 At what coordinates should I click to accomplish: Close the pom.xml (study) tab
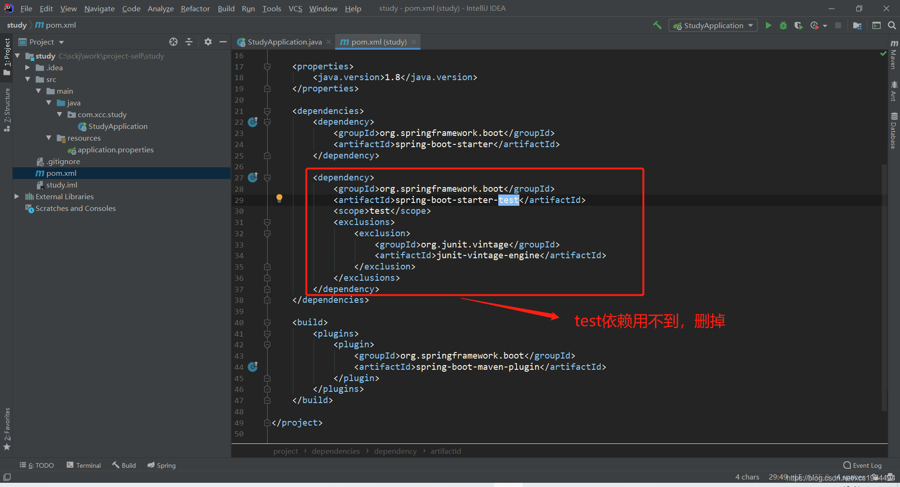414,42
